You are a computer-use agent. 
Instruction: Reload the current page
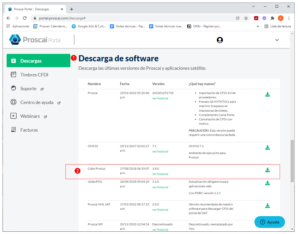click(25, 18)
